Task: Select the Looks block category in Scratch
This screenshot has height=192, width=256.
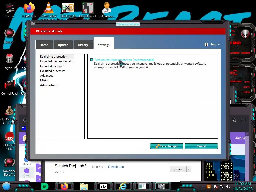Action: click(27, 173)
